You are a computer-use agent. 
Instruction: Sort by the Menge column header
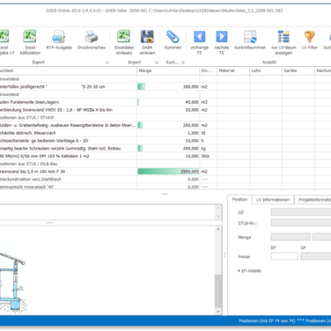point(168,70)
